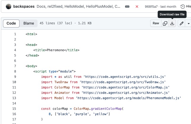Viewport: 191px width, 124px height.
Task: Click the pencil edit file icon
Action: pos(182,23)
